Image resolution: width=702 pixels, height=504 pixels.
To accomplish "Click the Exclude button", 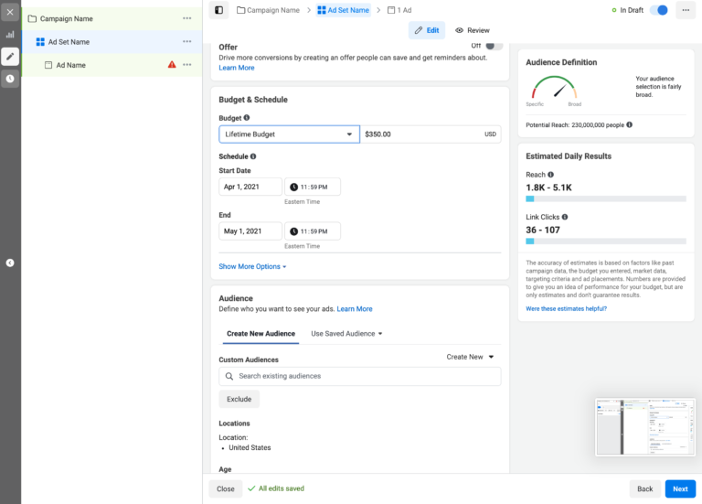I will pos(239,400).
